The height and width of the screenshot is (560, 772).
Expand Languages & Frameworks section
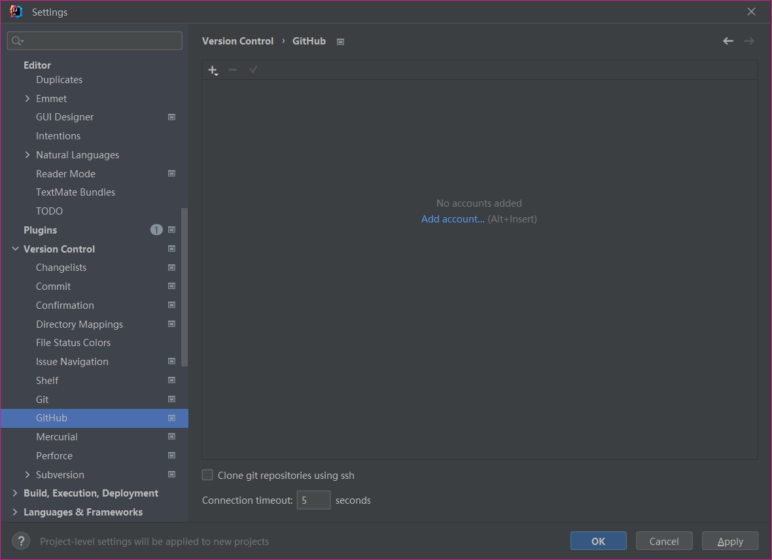point(15,512)
